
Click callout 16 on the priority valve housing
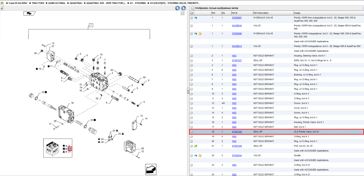click(x=72, y=103)
